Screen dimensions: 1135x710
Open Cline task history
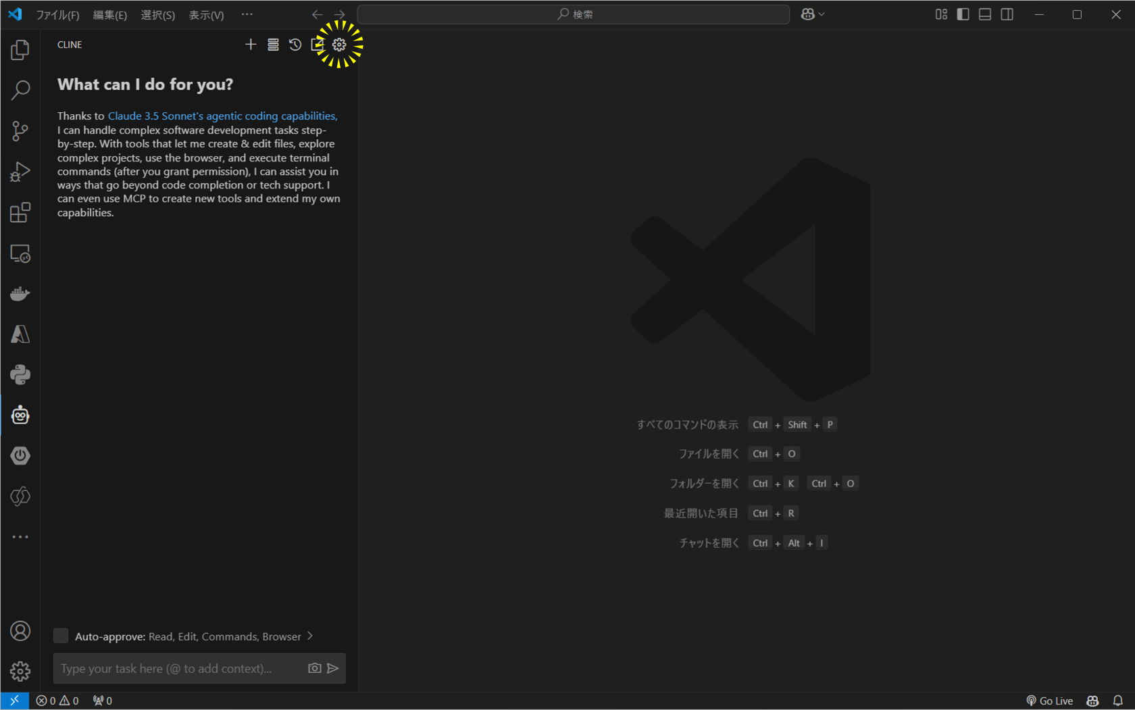[x=295, y=45]
